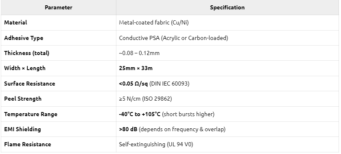Select the Surface Resistance label
The width and height of the screenshot is (341, 154).
click(x=30, y=84)
